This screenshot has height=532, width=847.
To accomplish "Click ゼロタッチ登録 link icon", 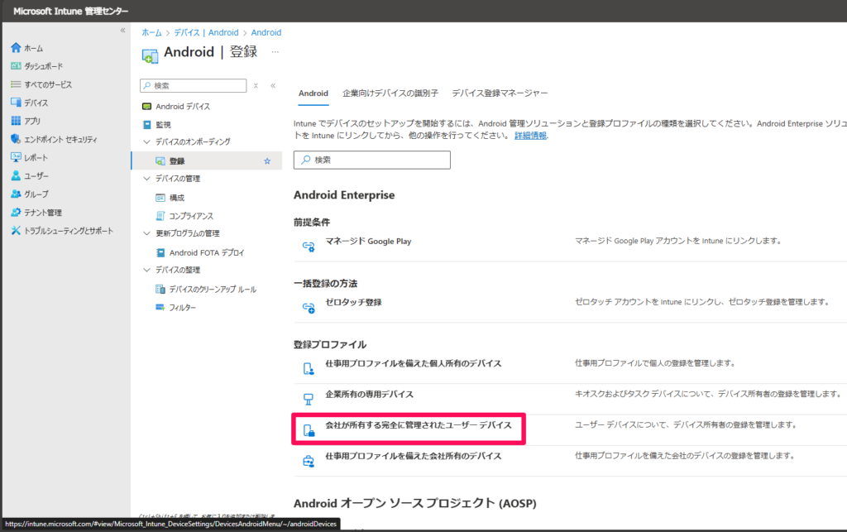I will [x=309, y=307].
